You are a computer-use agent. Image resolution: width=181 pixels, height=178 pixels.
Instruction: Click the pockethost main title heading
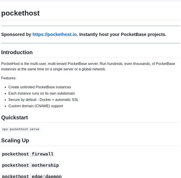pyautogui.click(x=20, y=13)
